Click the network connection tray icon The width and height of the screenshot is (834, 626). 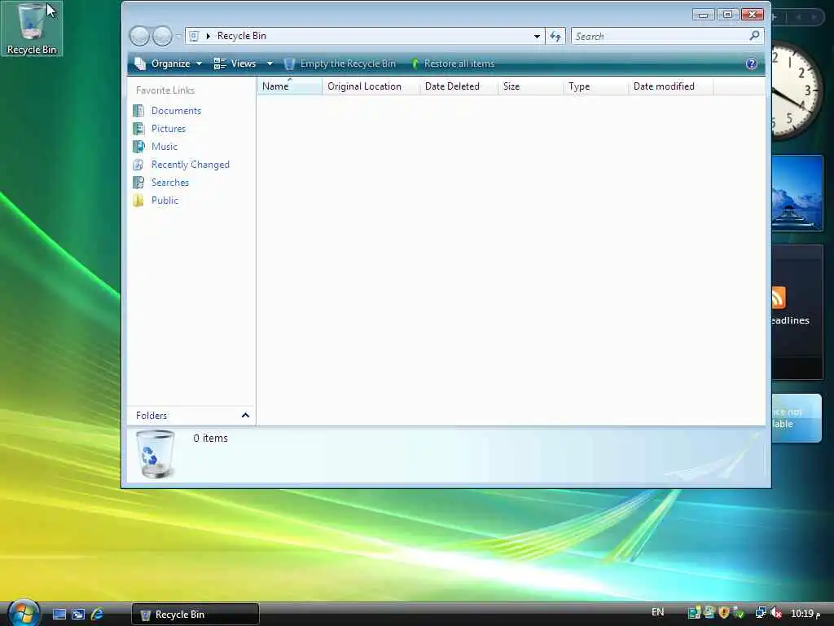pos(761,613)
